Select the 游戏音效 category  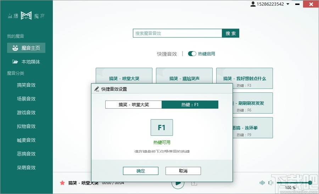[26, 113]
